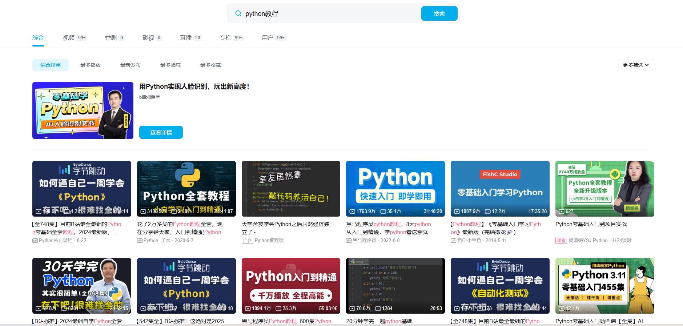The image size is (683, 326).
Task: Click the 广告 tag icon
Action: pos(248,241)
